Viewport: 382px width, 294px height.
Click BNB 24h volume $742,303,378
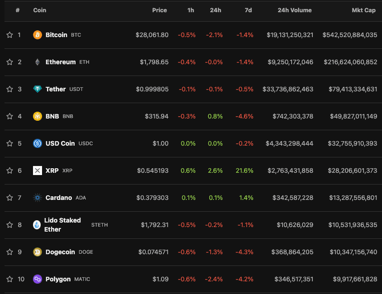pyautogui.click(x=293, y=116)
